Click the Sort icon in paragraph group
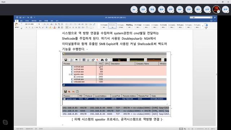 click(91, 24)
